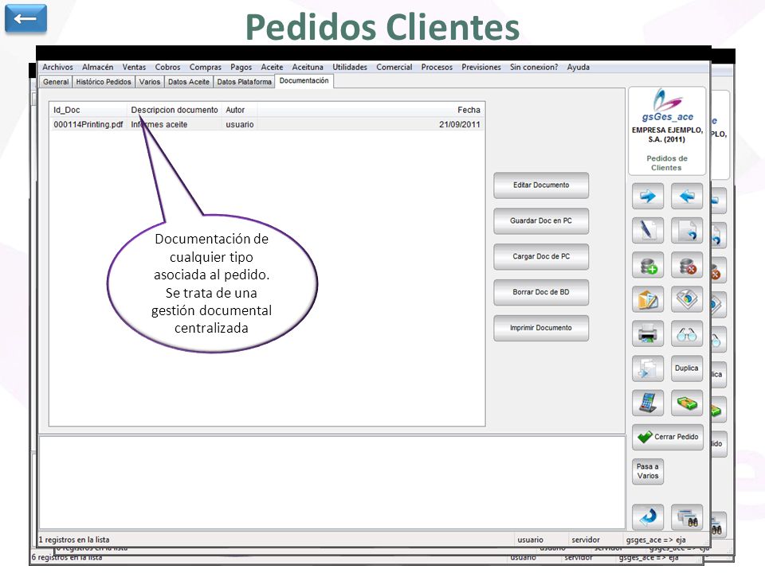765x573 pixels.
Task: Click the pen edit record icon
Action: coord(647,231)
